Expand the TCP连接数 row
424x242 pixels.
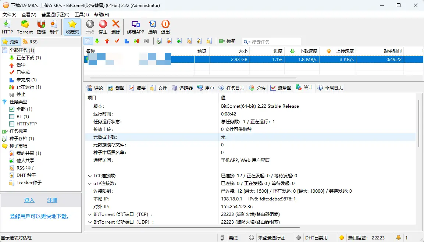coord(90,176)
